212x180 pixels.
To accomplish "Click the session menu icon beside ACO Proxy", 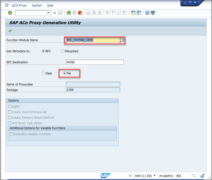I will coord(7,5).
